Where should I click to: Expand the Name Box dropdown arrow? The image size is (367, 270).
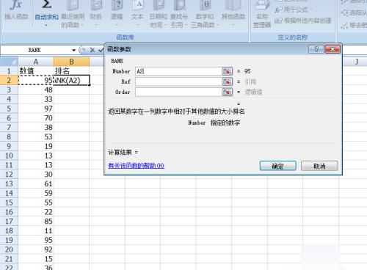[73, 50]
